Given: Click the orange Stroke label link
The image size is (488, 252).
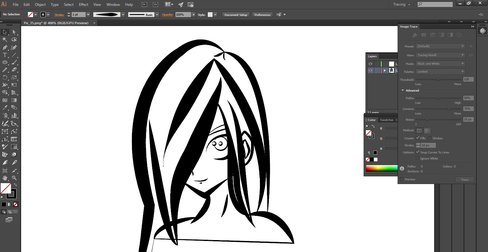Looking at the screenshot, I should pos(59,15).
